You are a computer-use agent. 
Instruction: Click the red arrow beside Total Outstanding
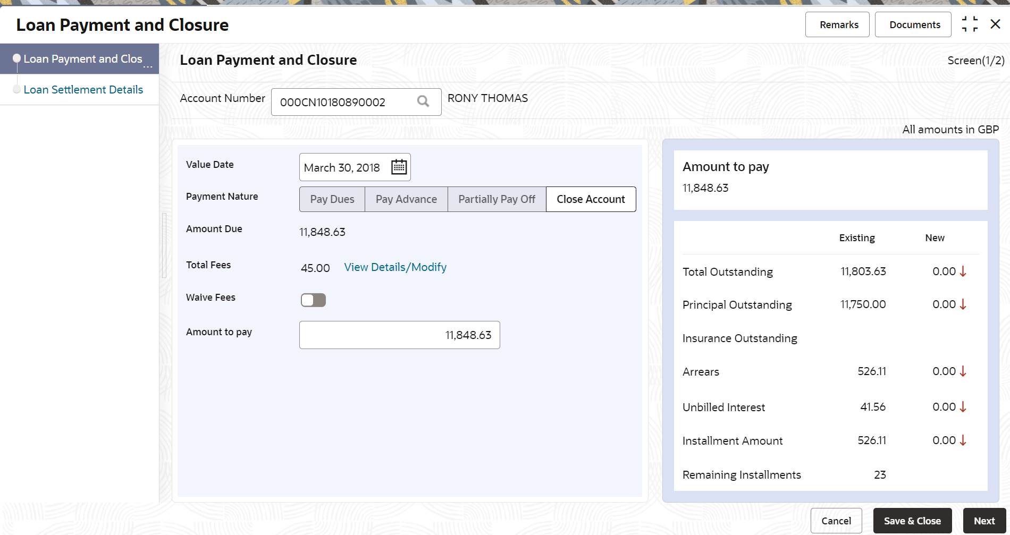(963, 271)
